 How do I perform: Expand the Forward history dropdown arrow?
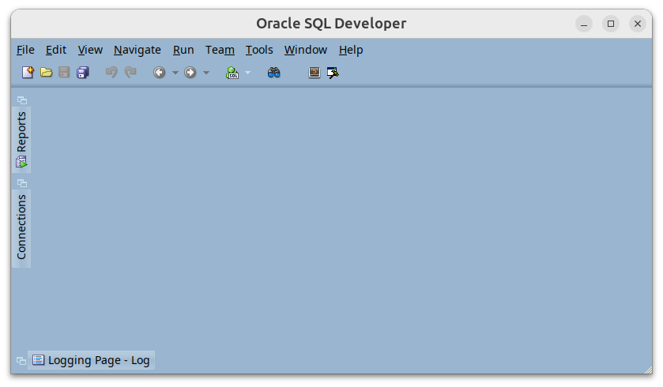(x=206, y=73)
